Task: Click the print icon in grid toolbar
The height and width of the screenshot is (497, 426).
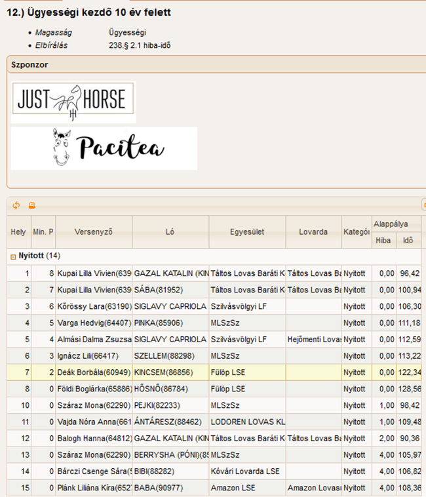Action: click(31, 205)
